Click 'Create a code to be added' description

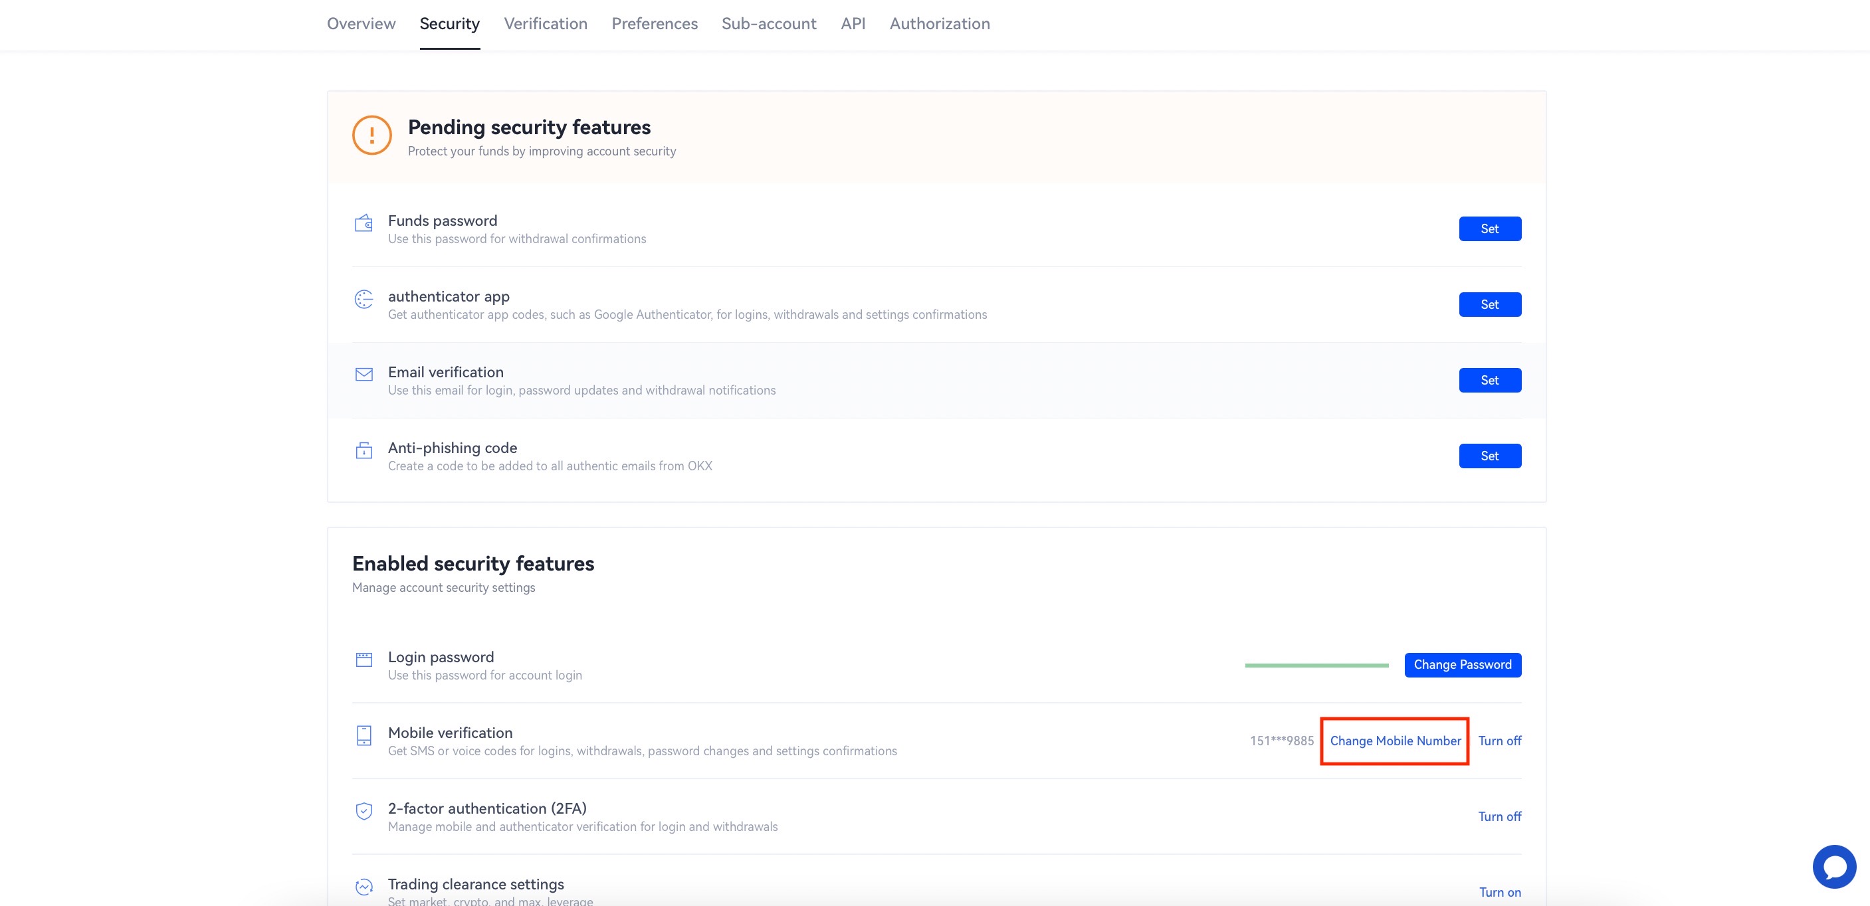[550, 466]
